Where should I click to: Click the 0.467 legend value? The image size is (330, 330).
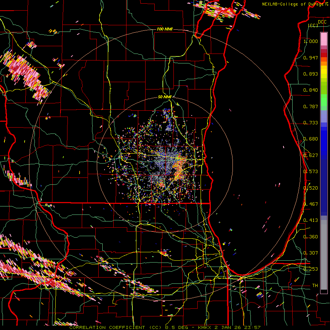311,204
